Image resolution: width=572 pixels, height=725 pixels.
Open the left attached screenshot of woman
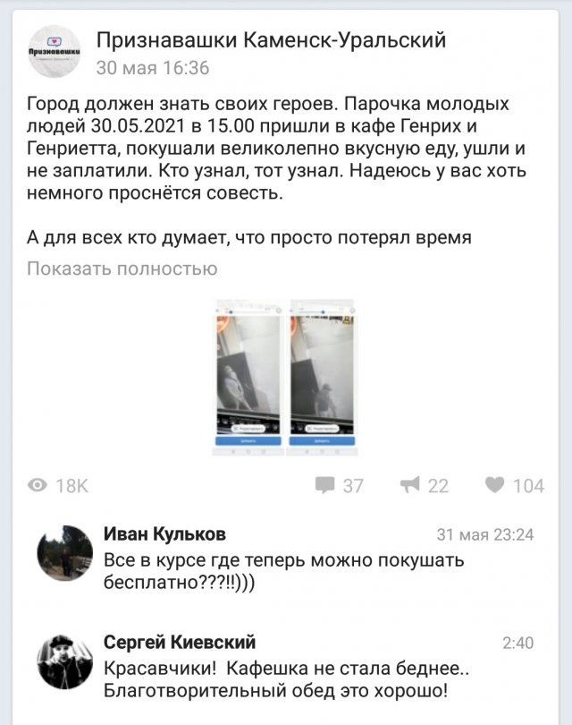[x=248, y=378]
